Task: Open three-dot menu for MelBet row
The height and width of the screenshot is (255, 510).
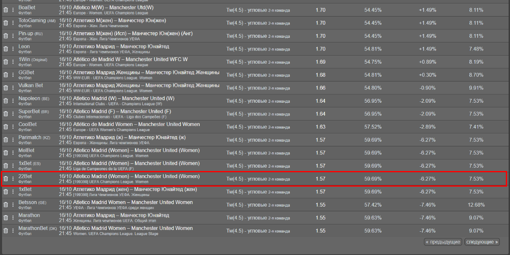Action: pos(13,153)
